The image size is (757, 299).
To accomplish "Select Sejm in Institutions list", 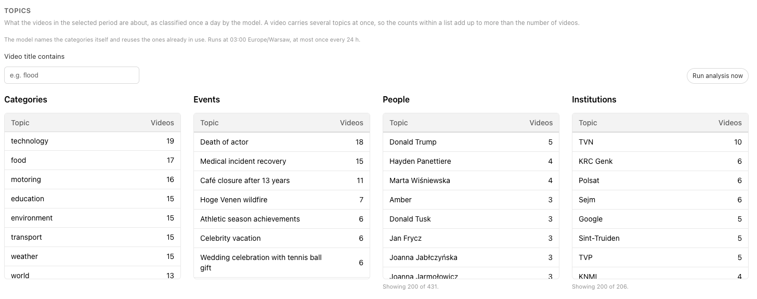I will point(660,200).
